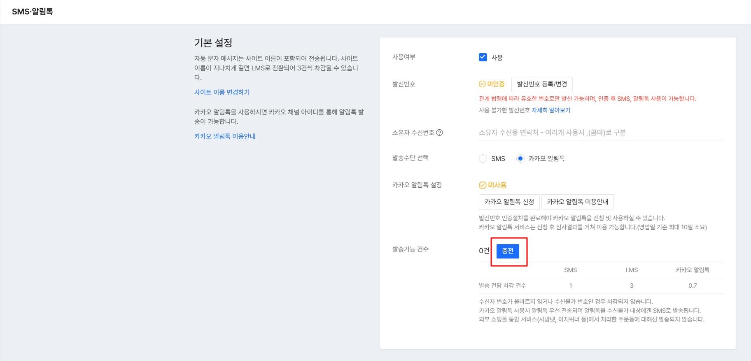
Task: Click the 발송가능 건수 label
Action: [x=410, y=249]
